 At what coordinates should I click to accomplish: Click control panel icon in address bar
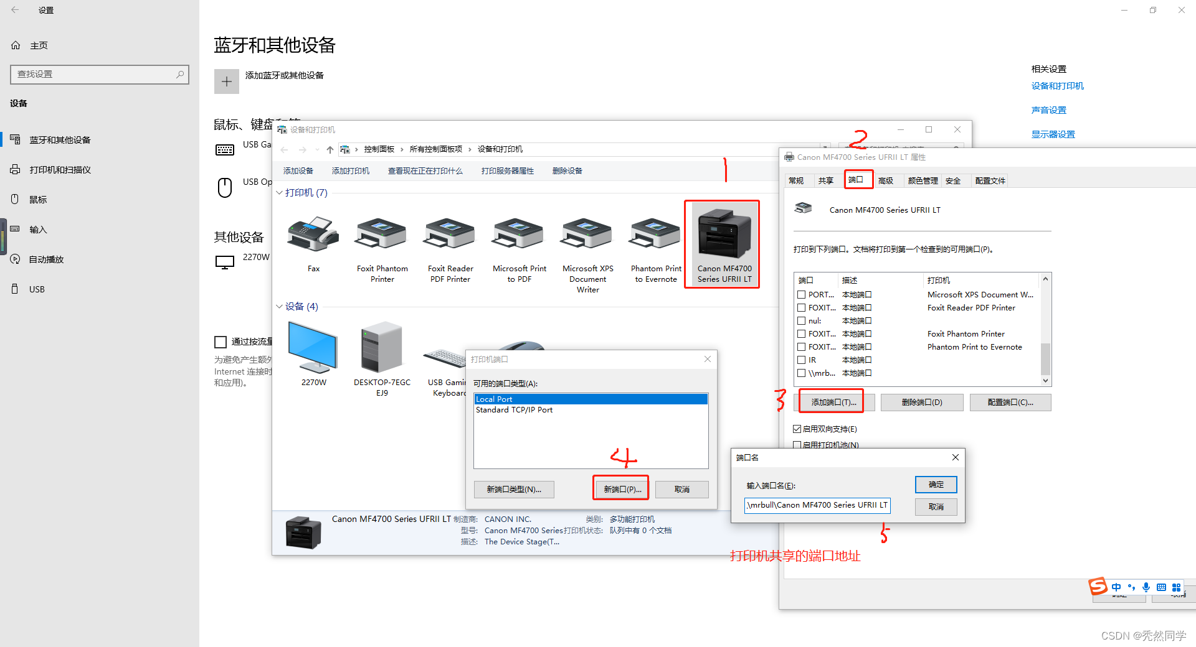(x=344, y=149)
